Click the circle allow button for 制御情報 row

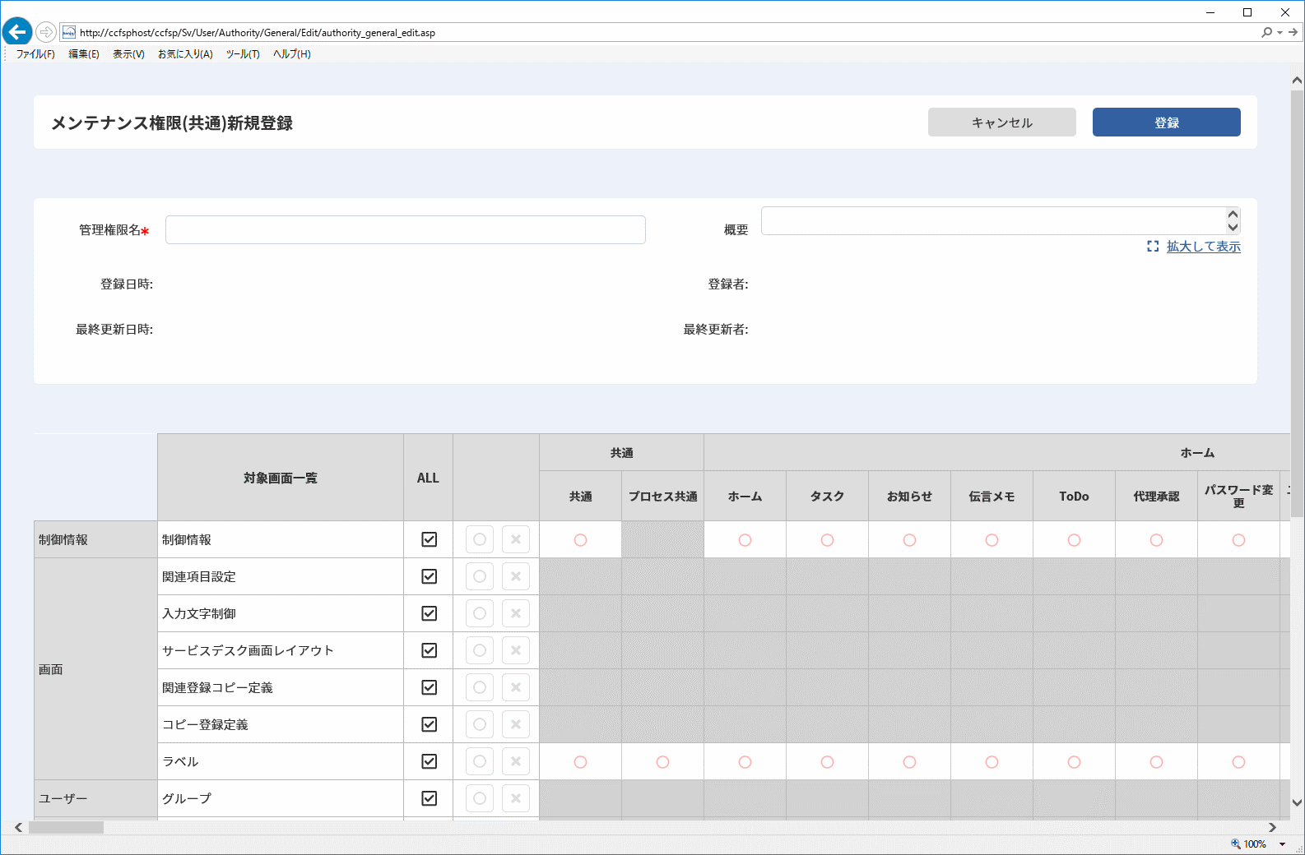pyautogui.click(x=480, y=539)
